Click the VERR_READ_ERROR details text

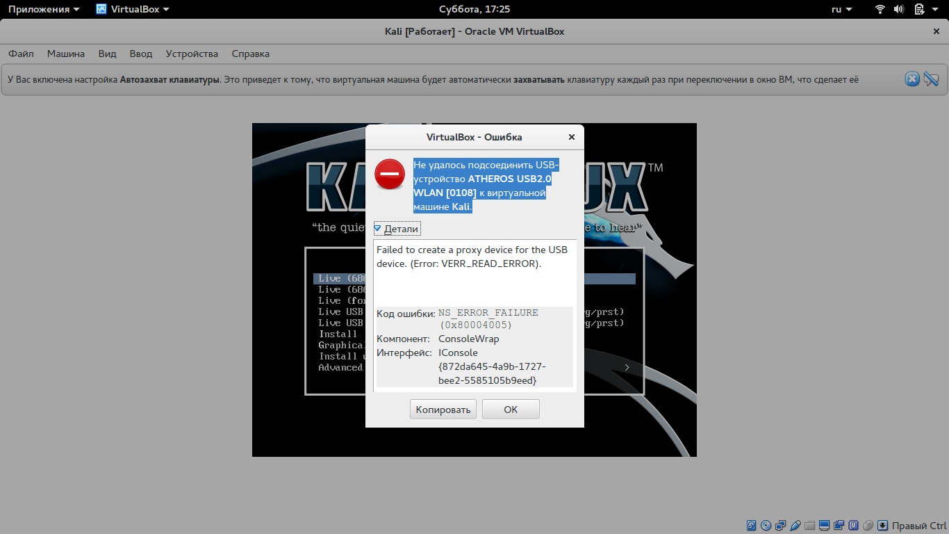tap(472, 257)
